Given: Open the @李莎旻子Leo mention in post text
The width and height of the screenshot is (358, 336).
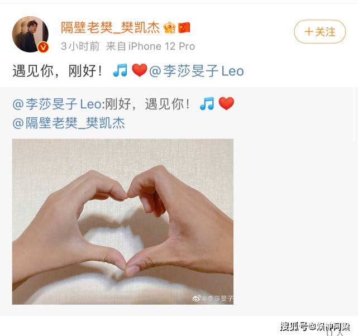Looking at the screenshot, I should pos(197,71).
